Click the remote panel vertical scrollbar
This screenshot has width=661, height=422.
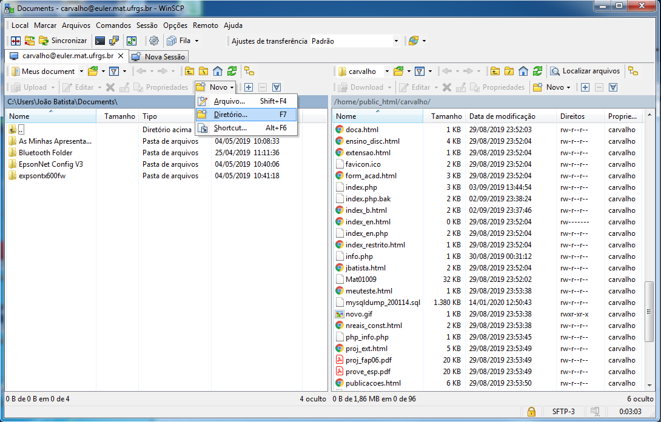pyautogui.click(x=649, y=312)
